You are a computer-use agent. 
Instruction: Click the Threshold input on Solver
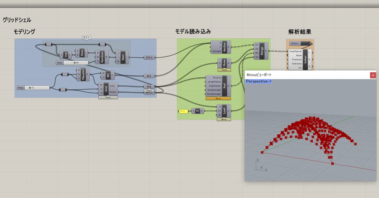[296, 60]
